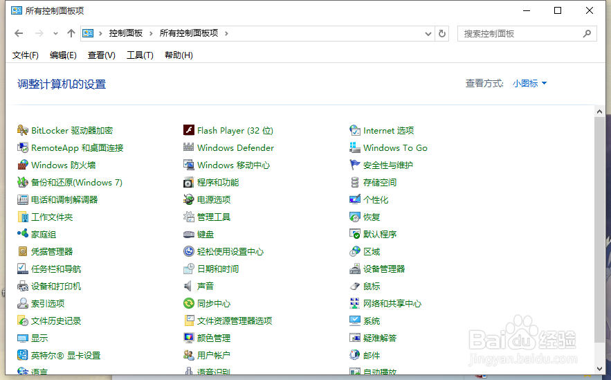Click the 恢复 icon
This screenshot has height=380, width=611.
355,217
